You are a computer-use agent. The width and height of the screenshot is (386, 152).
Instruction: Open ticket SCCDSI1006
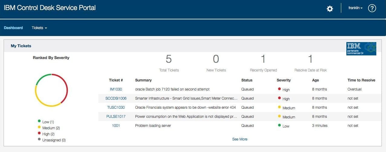[116, 98]
